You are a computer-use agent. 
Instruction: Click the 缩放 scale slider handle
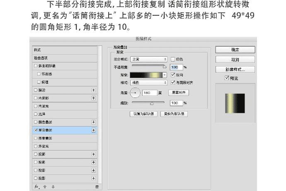click(152, 103)
